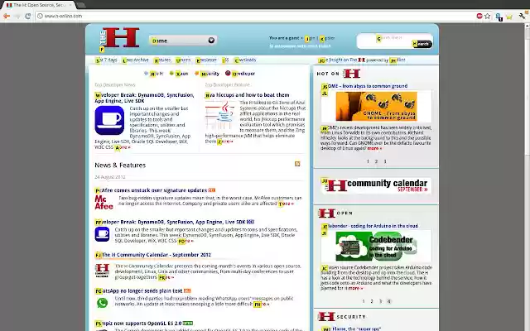This screenshot has height=331, width=530.
Task: Click the small coffee cup icon in news list
Action: tap(102, 234)
